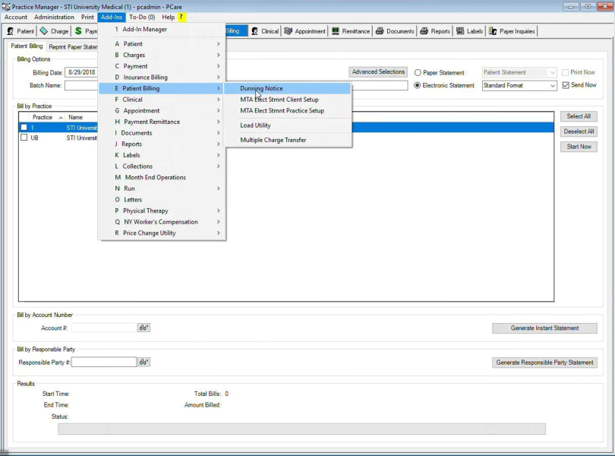
Task: Open the Patient toolbar icon
Action: (x=20, y=31)
